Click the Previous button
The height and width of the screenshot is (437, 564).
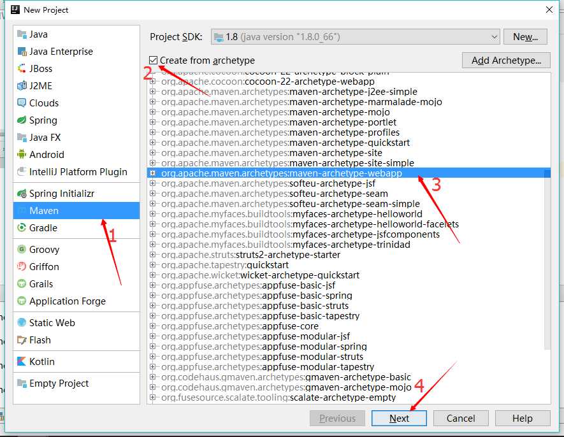click(337, 419)
